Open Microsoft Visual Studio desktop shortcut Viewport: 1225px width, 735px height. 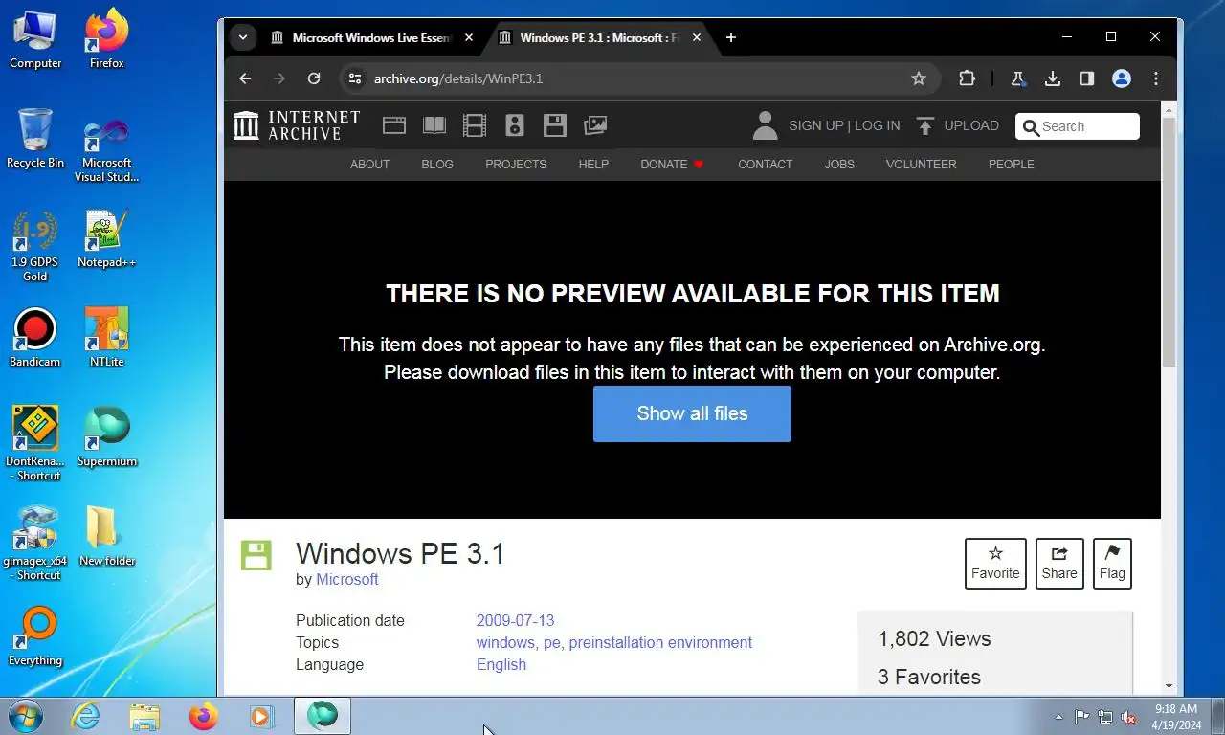click(x=106, y=150)
